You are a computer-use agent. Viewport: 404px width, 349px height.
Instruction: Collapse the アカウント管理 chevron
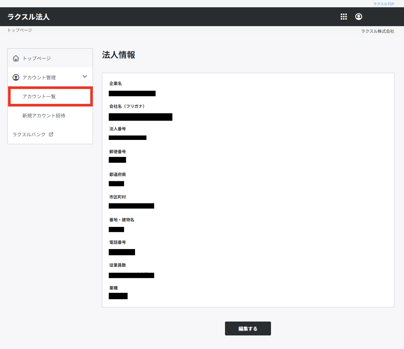pyautogui.click(x=85, y=76)
